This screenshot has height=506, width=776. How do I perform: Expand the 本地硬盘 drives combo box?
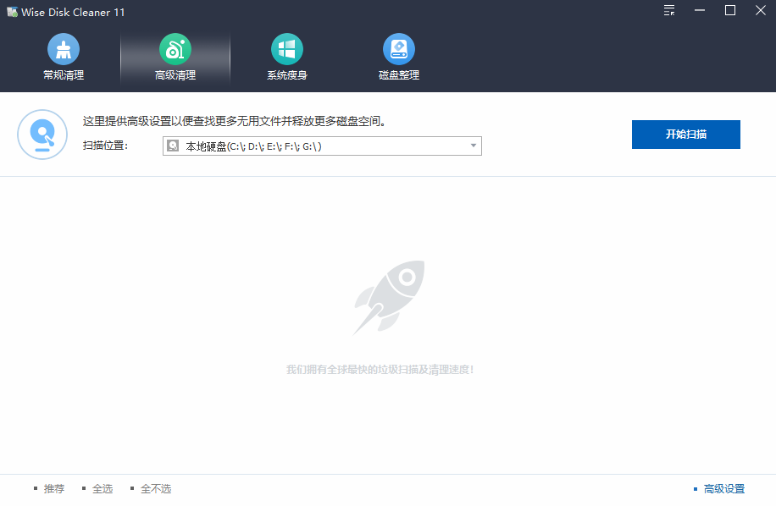pos(322,146)
